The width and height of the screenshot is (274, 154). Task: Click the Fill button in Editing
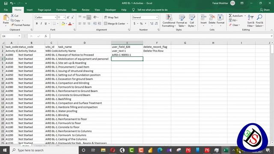233,20
